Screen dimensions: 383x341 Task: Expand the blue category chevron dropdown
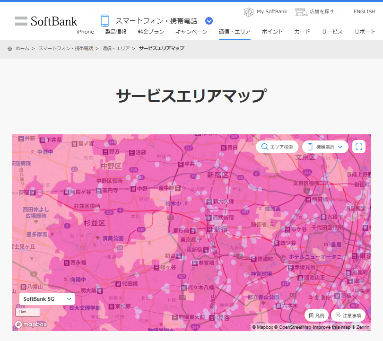(209, 21)
